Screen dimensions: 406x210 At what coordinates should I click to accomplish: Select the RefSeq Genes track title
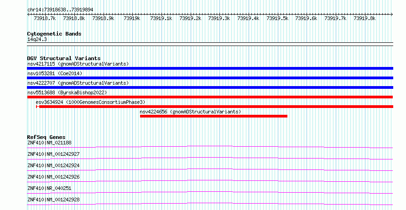click(47, 137)
